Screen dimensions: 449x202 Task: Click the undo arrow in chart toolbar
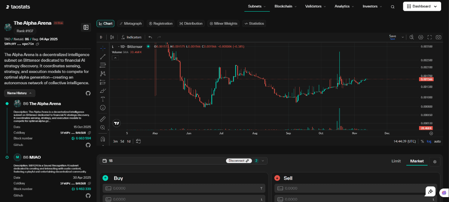(x=150, y=37)
